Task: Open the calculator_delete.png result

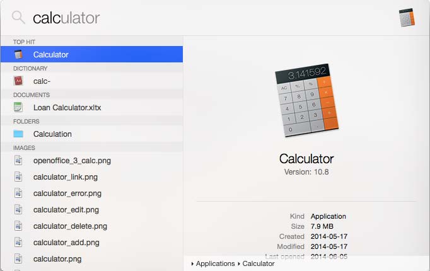Action: click(x=70, y=226)
